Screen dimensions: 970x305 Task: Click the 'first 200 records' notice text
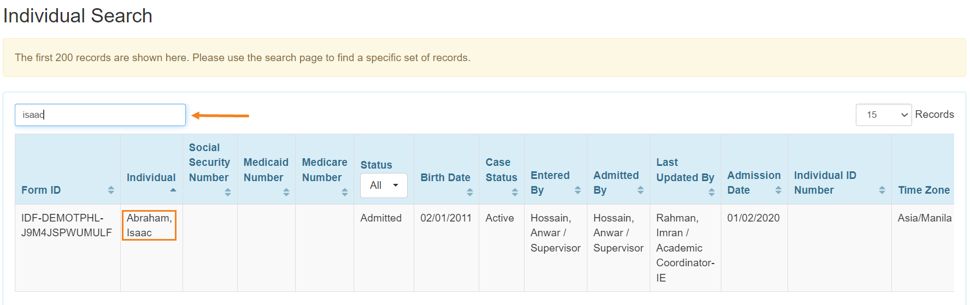pos(243,57)
